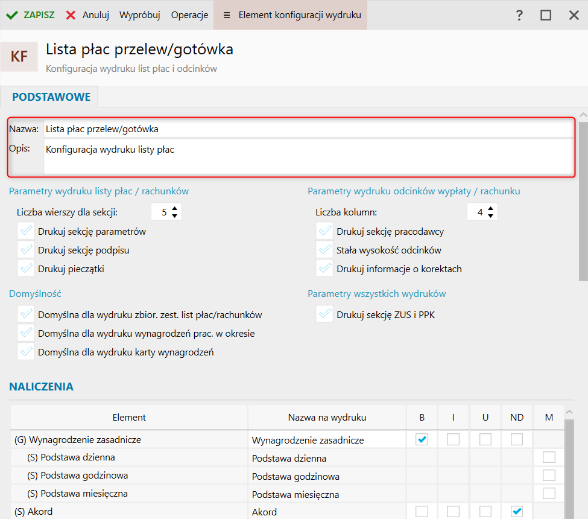The image size is (588, 519).
Task: Click the Nazwa na wydruku column header
Action: point(327,417)
